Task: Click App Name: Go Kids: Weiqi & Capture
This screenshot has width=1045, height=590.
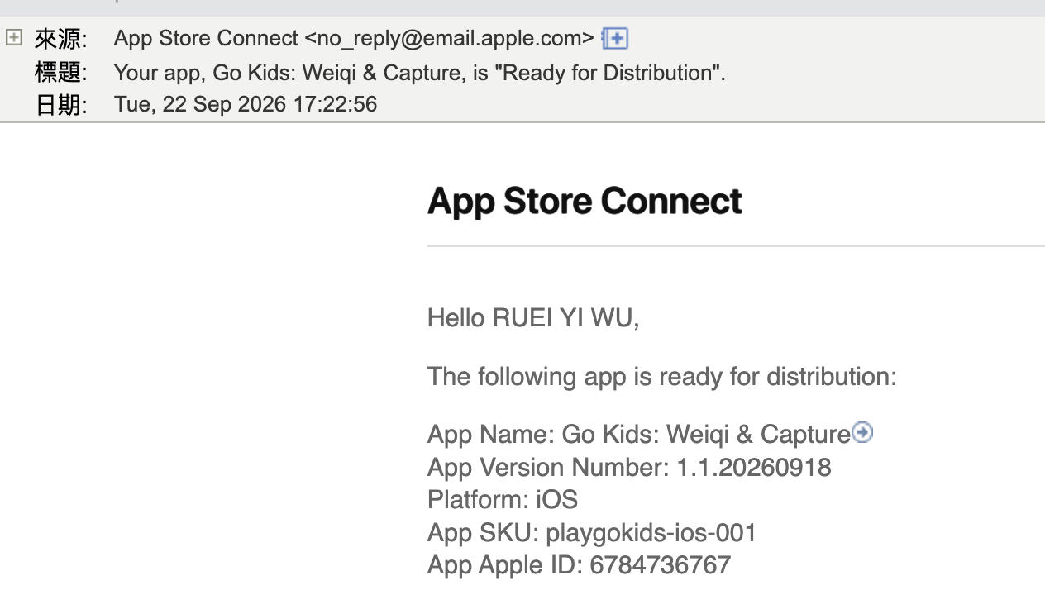Action: 638,434
